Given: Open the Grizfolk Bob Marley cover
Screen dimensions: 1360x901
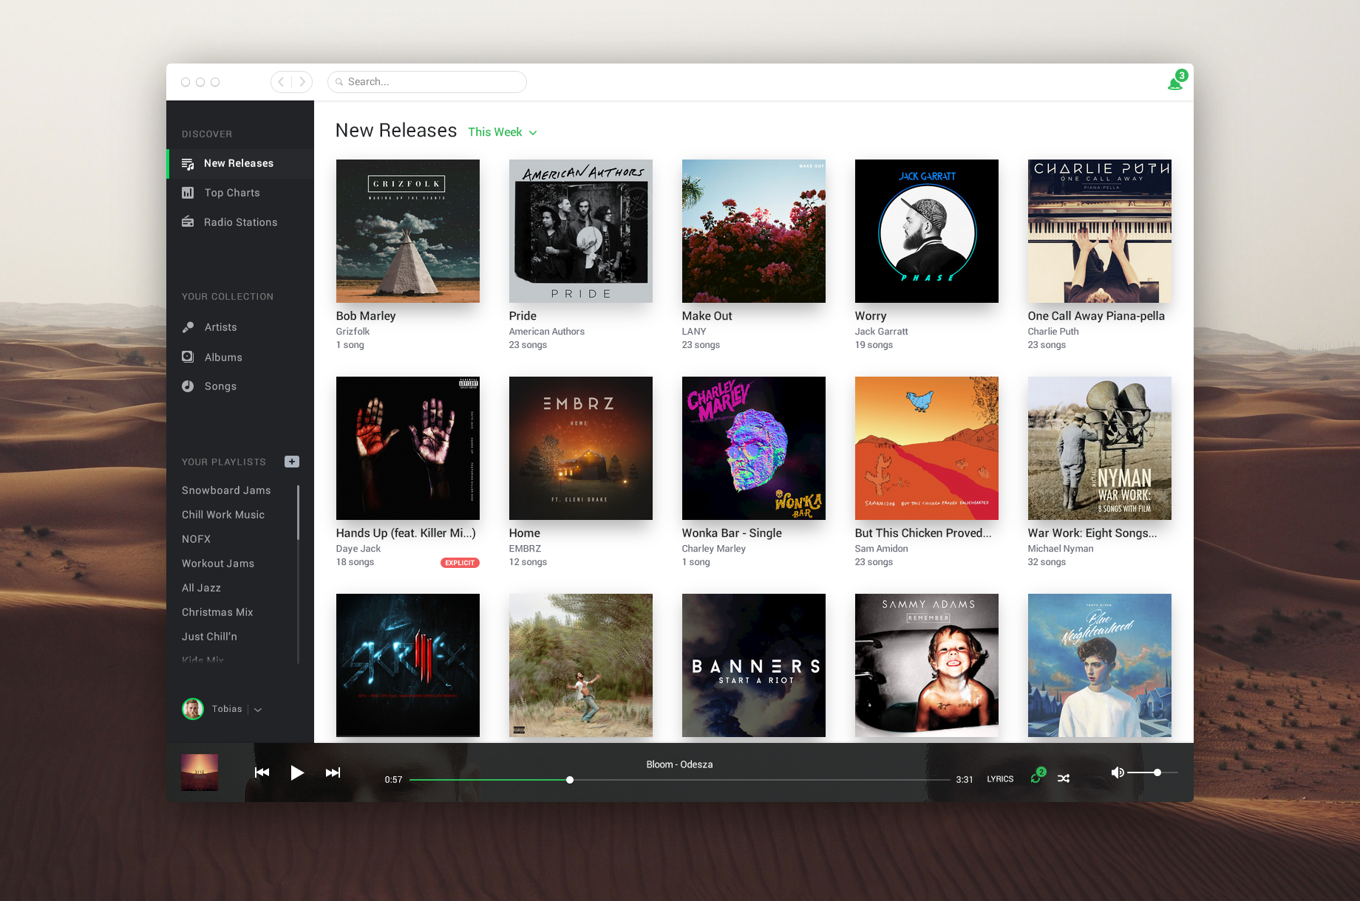Looking at the screenshot, I should tap(408, 231).
